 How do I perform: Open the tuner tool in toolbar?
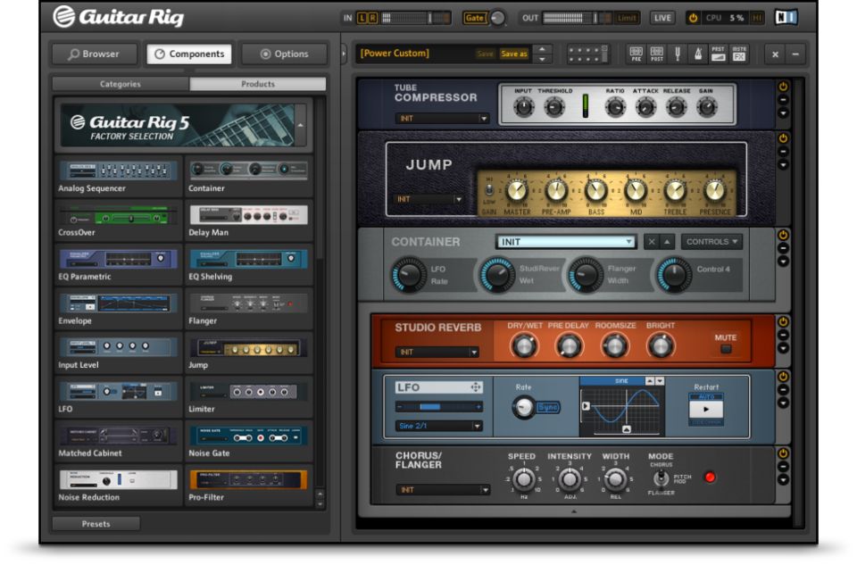[x=678, y=54]
